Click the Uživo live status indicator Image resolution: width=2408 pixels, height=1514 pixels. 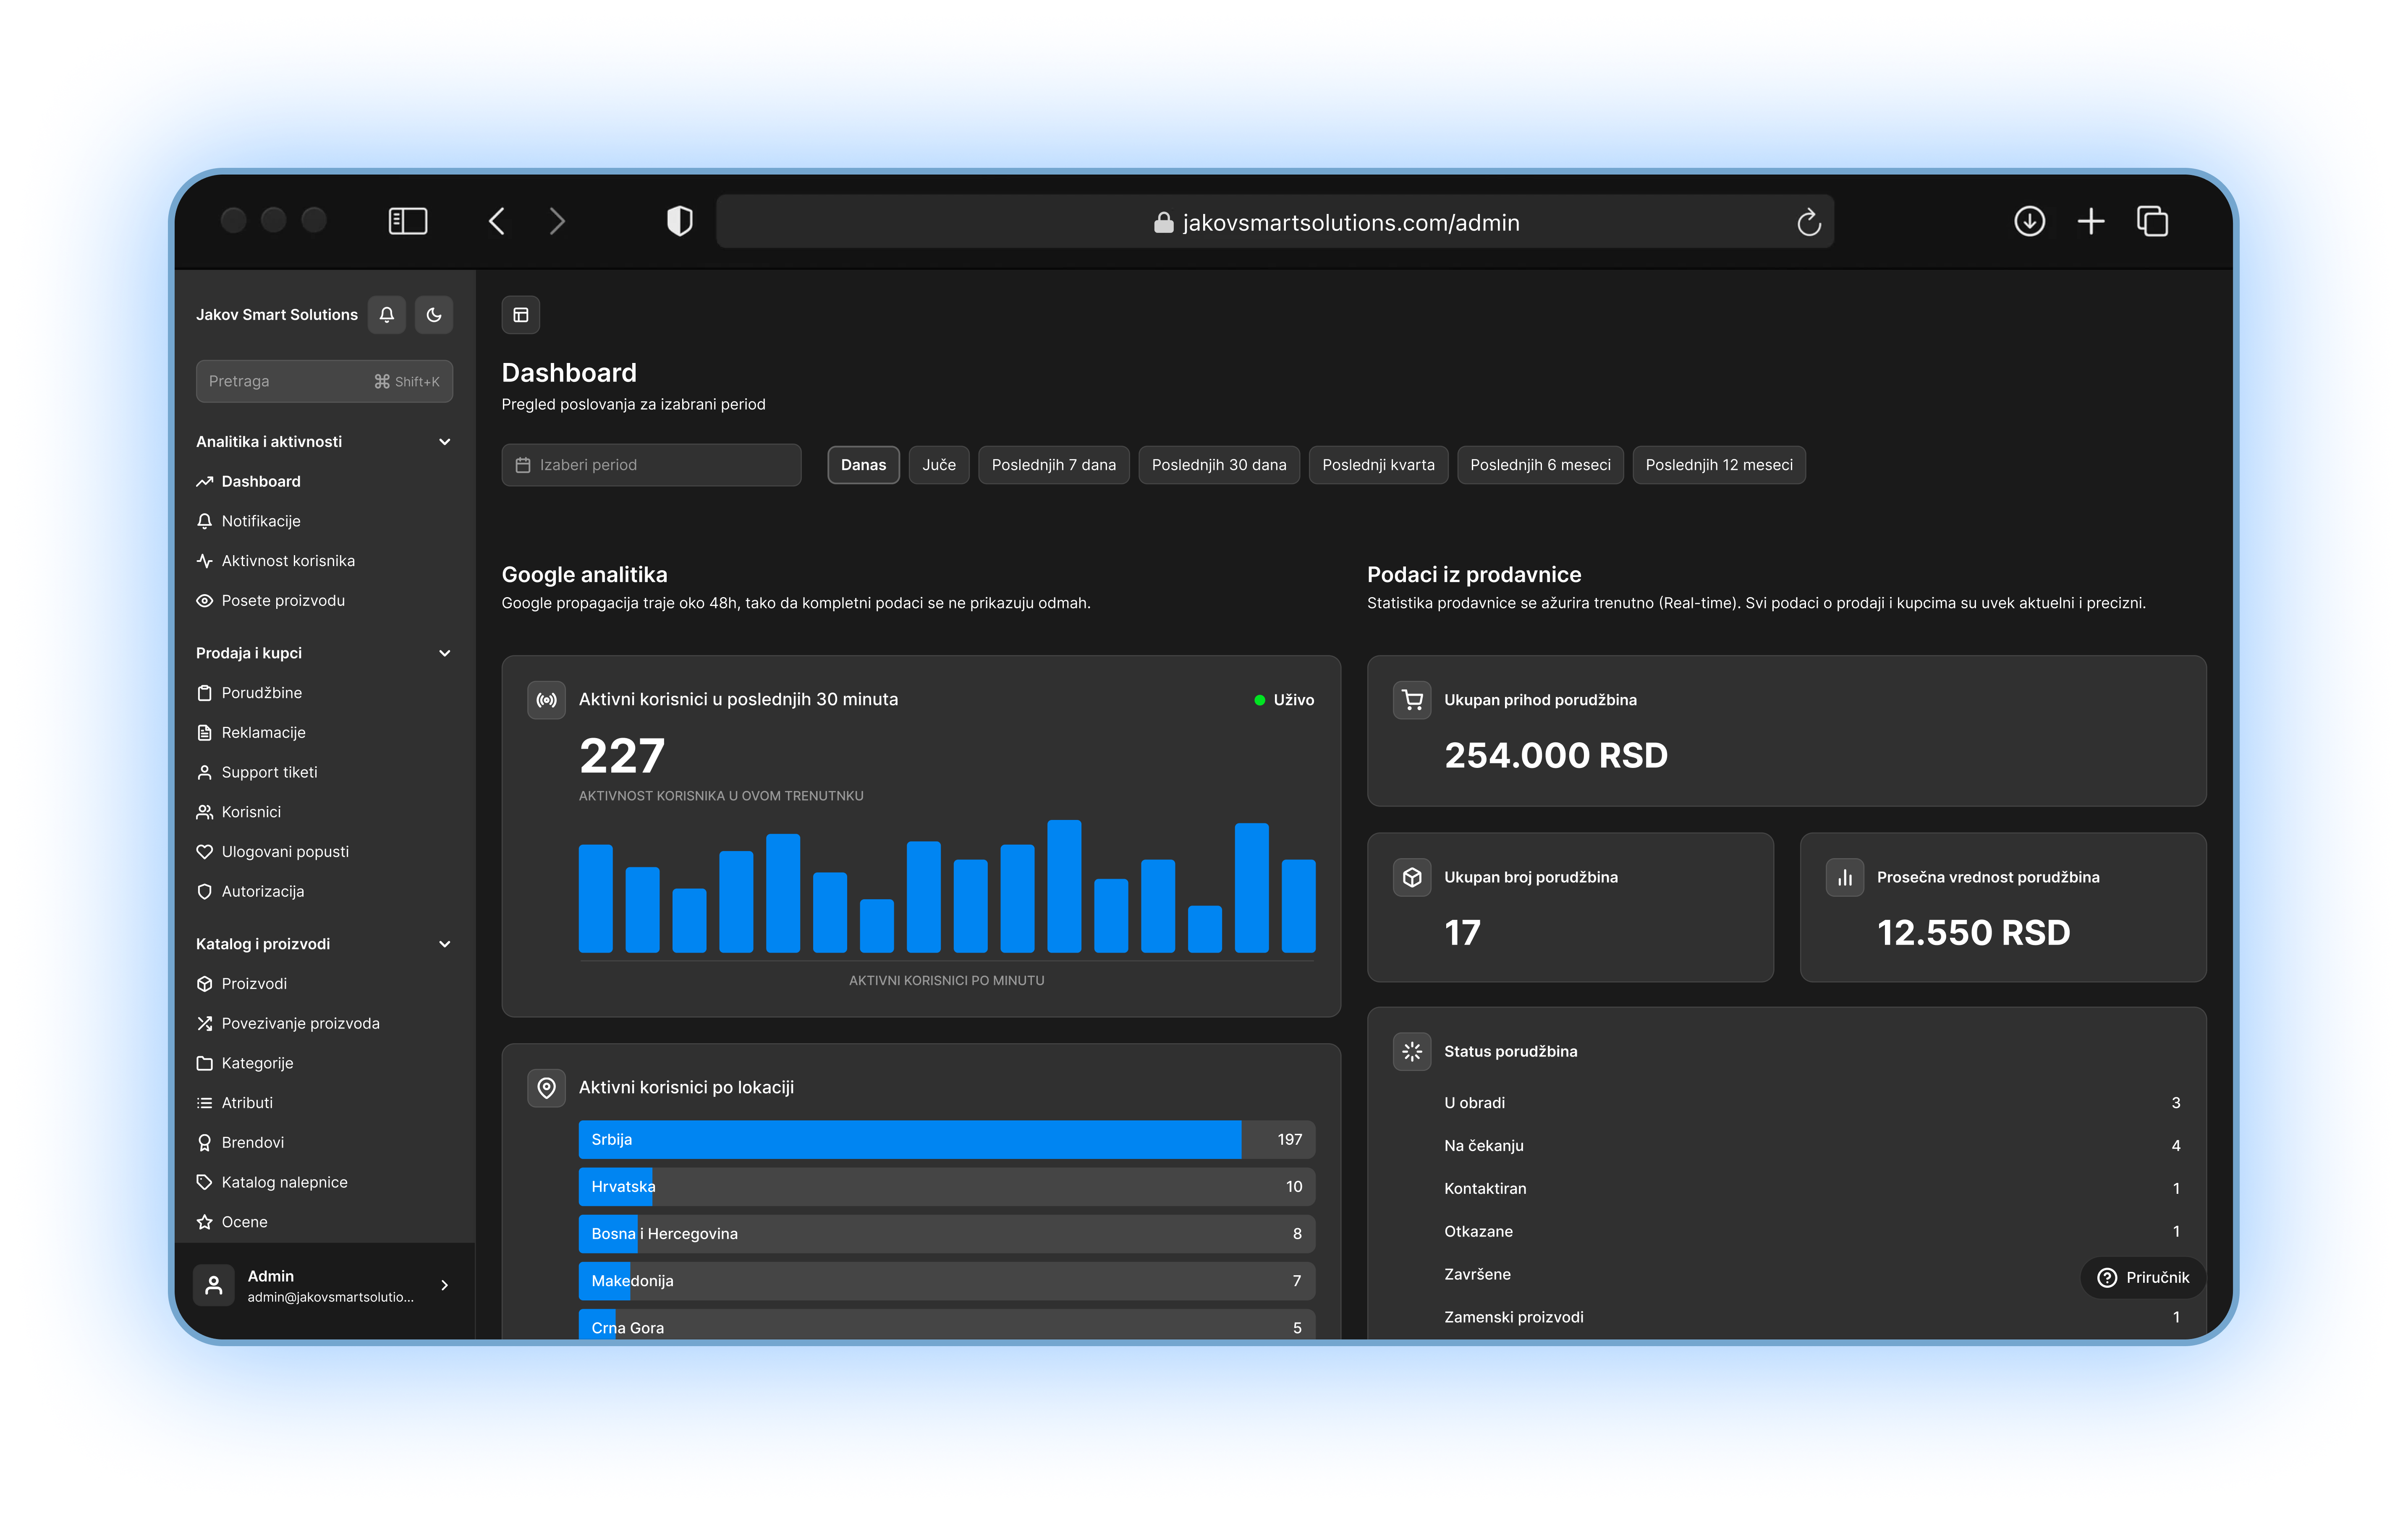1284,700
